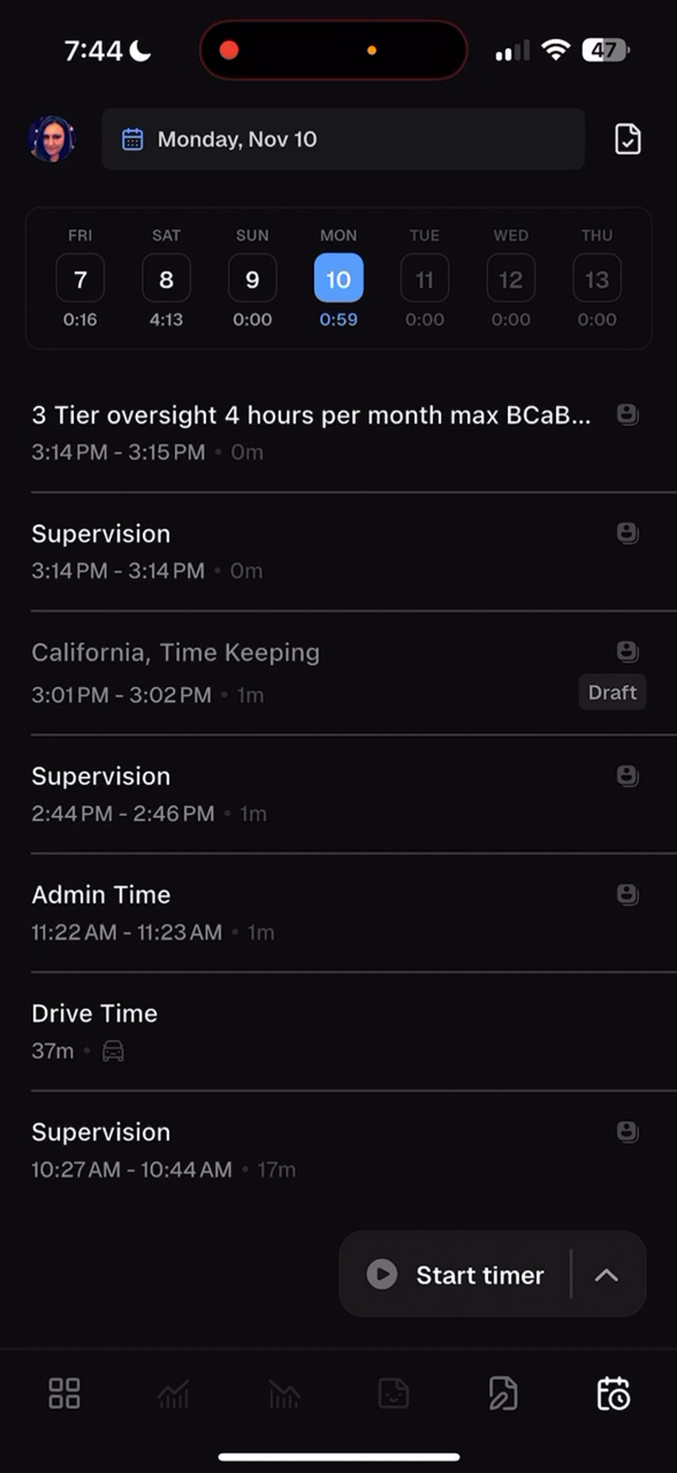
Task: Open the Drive Time 37m entry
Action: [x=338, y=1031]
